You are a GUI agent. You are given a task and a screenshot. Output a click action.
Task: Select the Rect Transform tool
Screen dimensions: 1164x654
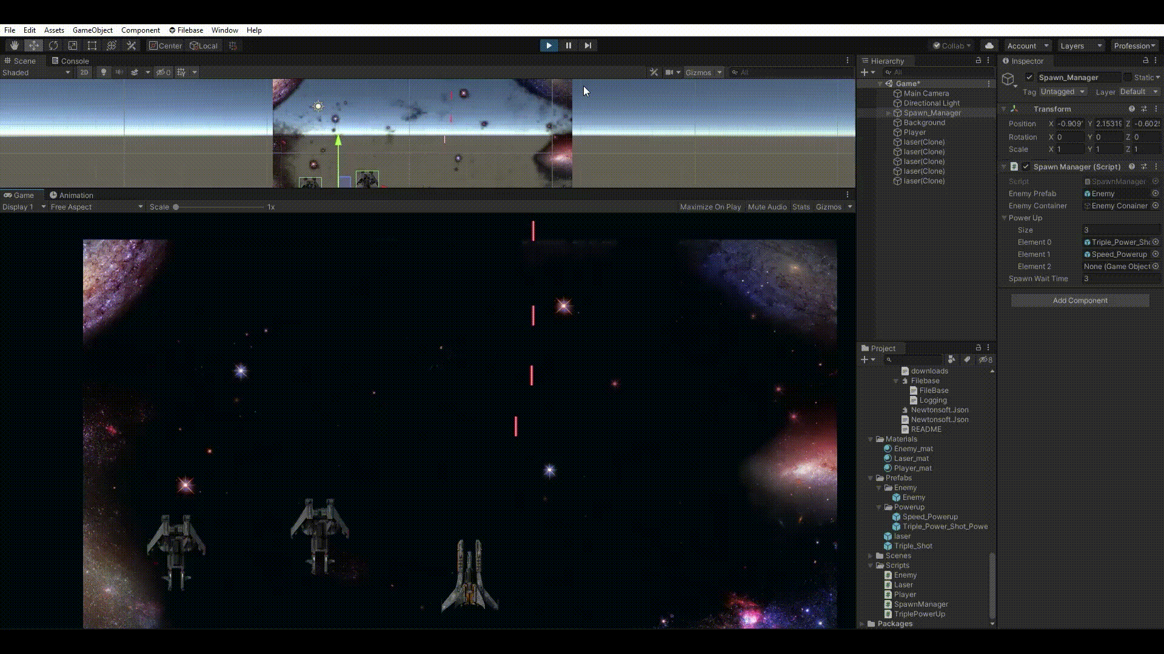tap(92, 45)
